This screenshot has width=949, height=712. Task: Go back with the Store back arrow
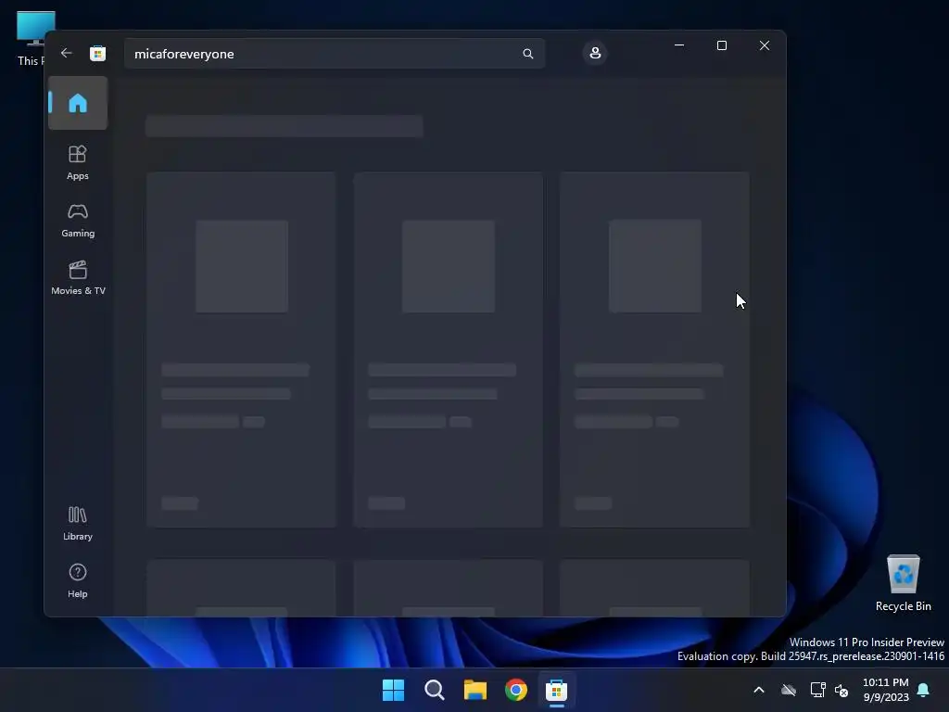[x=67, y=53]
